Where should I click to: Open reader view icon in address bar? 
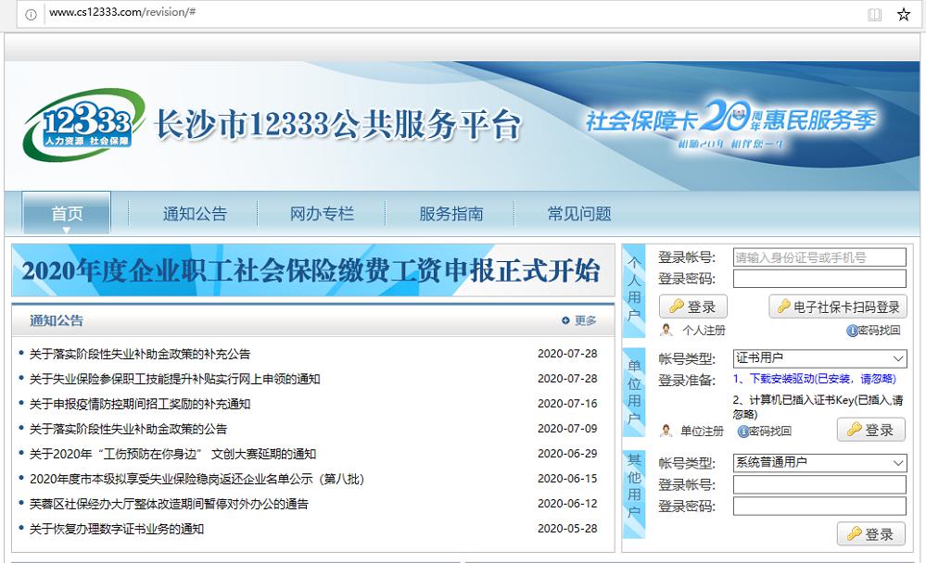click(874, 14)
